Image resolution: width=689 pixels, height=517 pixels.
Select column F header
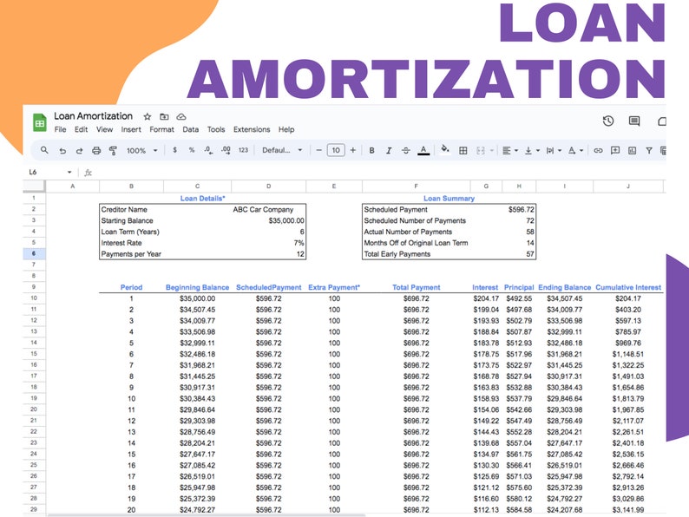tap(417, 187)
